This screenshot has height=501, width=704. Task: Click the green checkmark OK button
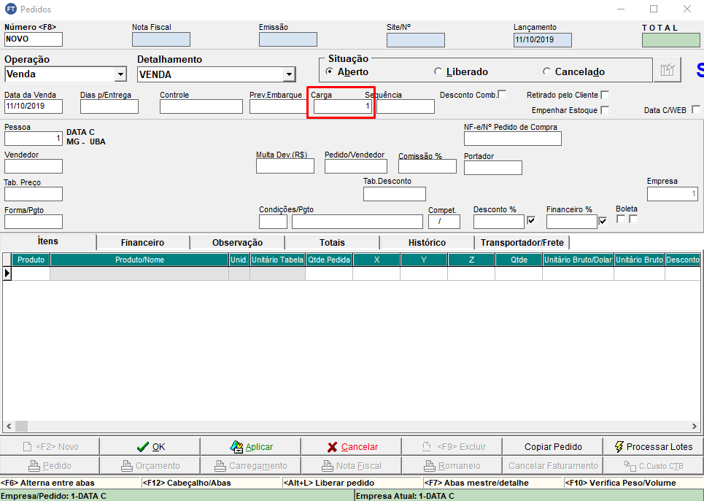150,446
